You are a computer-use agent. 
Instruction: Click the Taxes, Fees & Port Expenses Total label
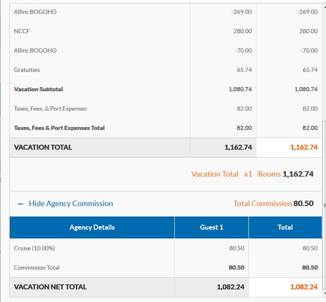click(59, 128)
